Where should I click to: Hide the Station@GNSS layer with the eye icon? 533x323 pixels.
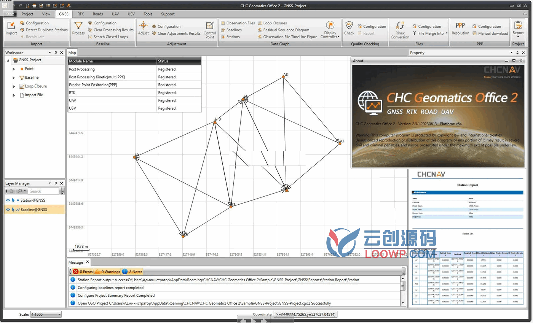tap(8, 200)
